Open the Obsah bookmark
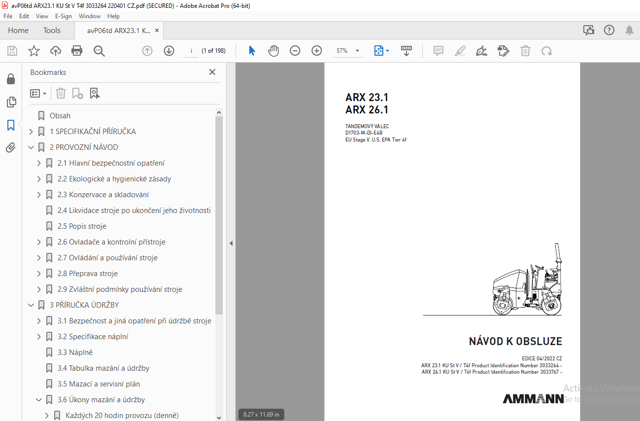The height and width of the screenshot is (421, 640). click(x=60, y=116)
